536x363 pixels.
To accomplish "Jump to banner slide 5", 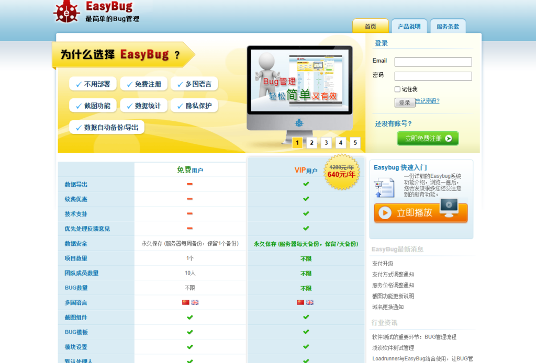I will coord(355,143).
